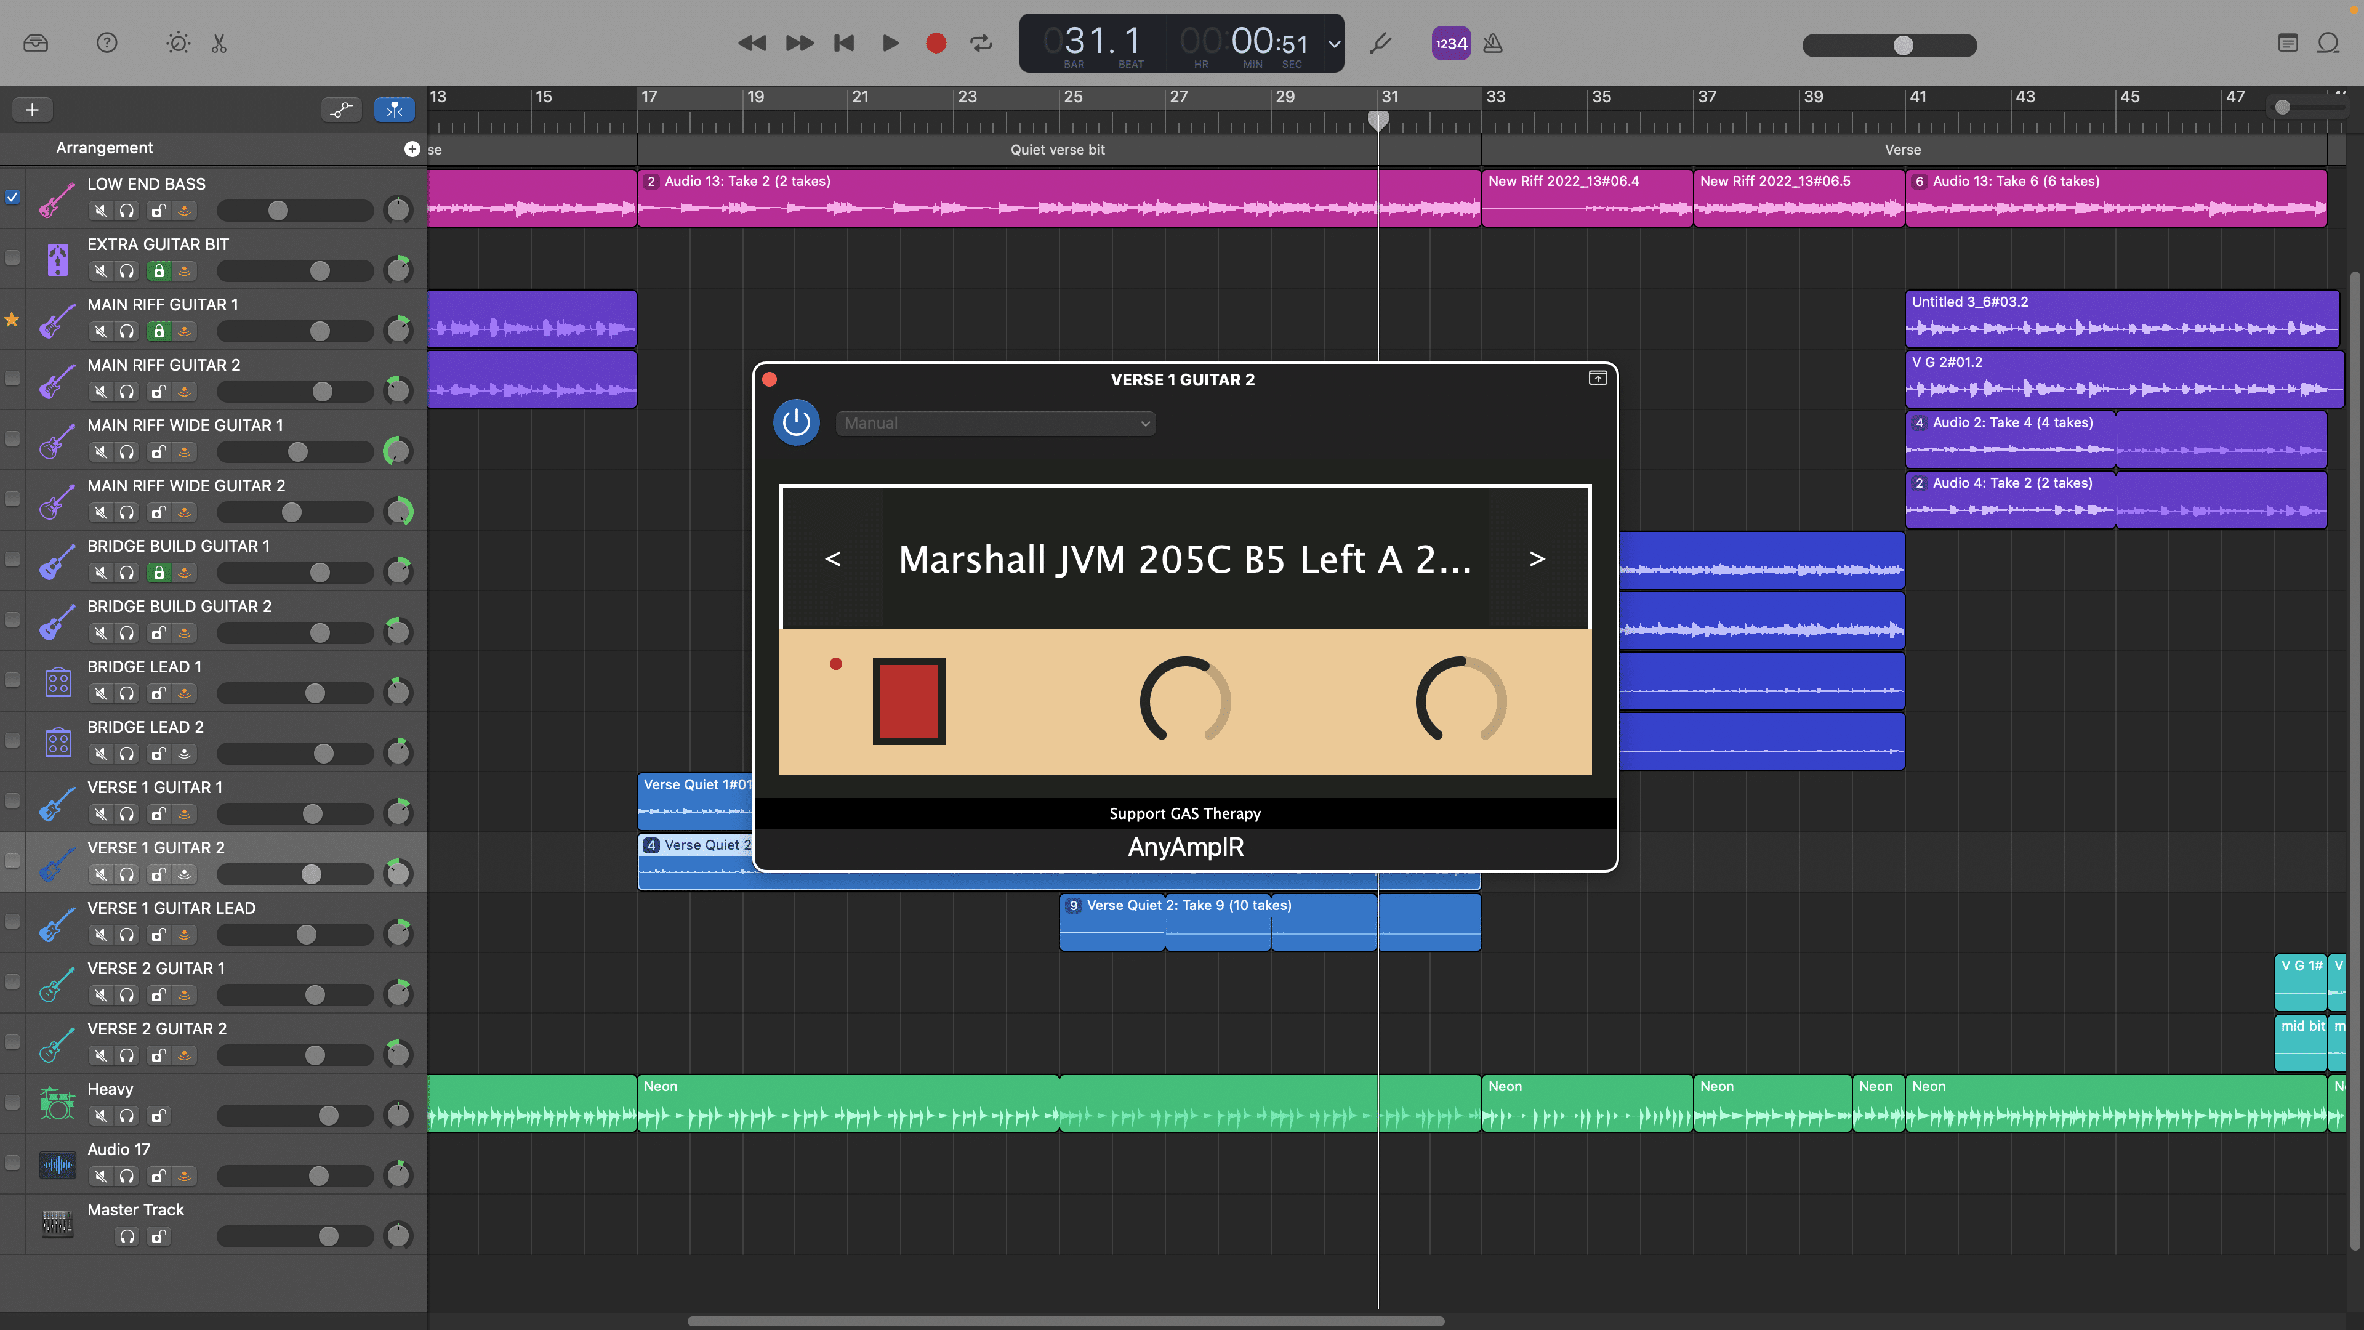This screenshot has height=1330, width=2364.
Task: Select the Quiet verse bit arrangement marker
Action: click(x=1058, y=150)
